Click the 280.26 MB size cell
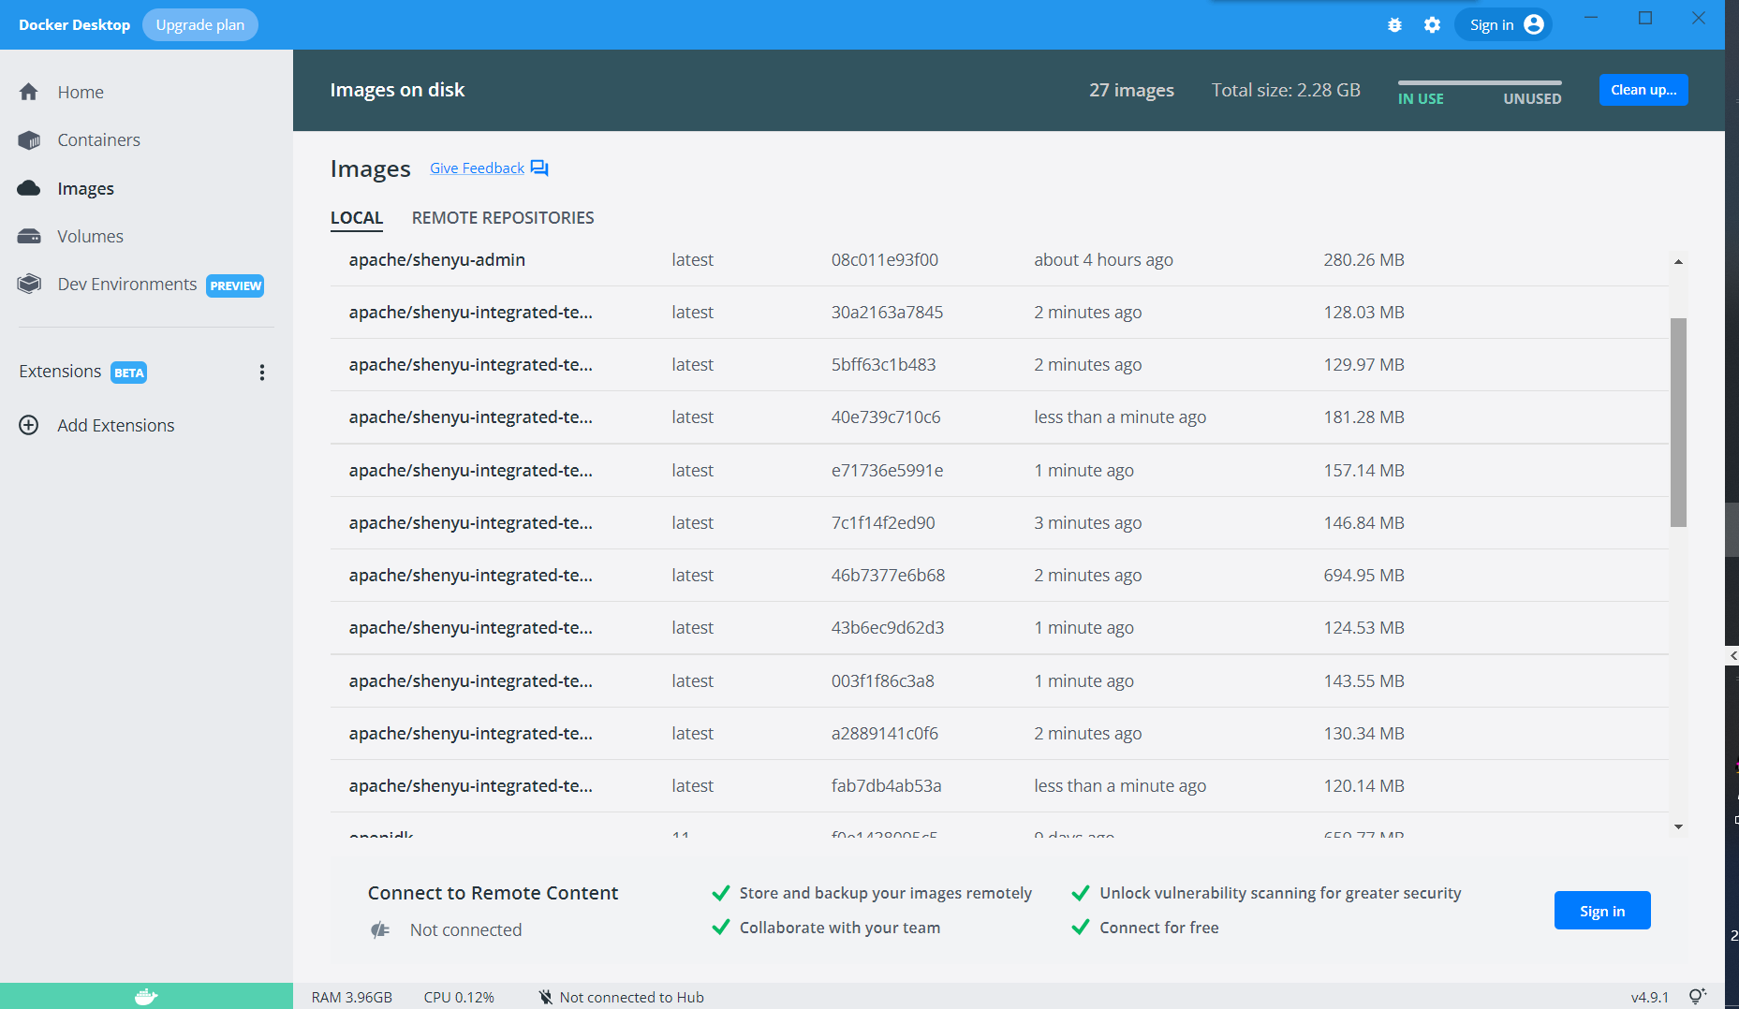 pos(1363,260)
